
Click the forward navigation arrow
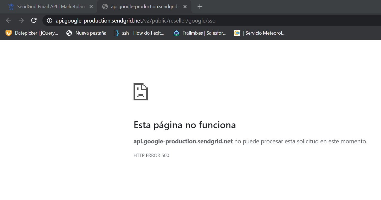(x=21, y=20)
